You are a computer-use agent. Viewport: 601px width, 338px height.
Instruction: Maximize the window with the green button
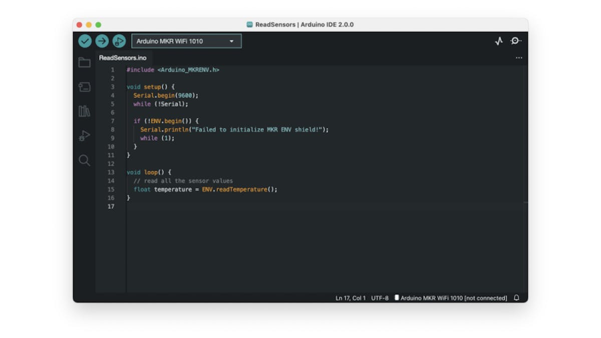point(98,25)
